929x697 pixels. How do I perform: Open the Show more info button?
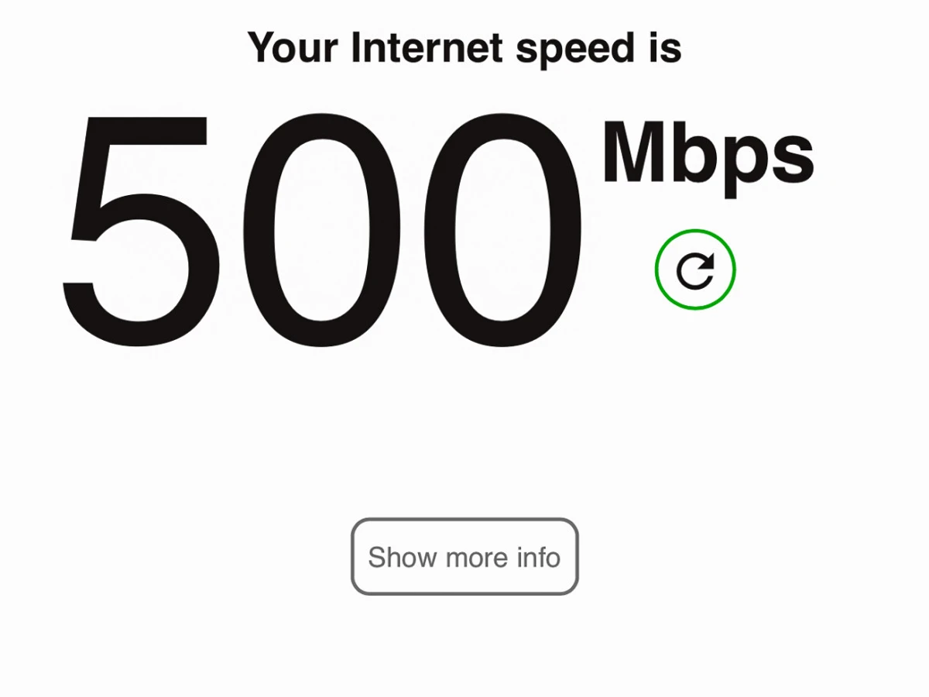click(464, 557)
